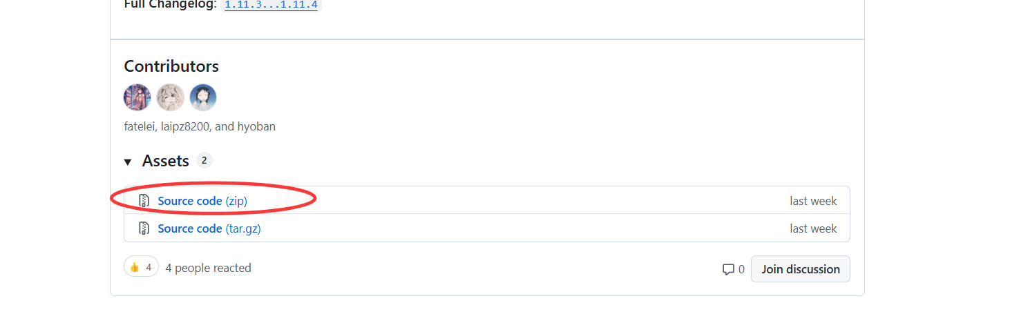
Task: Toggle the thumbs up reaction
Action: click(141, 267)
